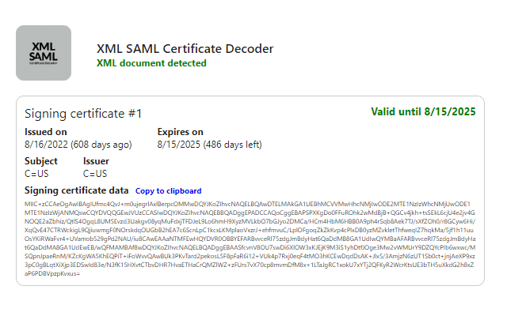
Task: Click the 'Subject' label
Action: point(41,161)
